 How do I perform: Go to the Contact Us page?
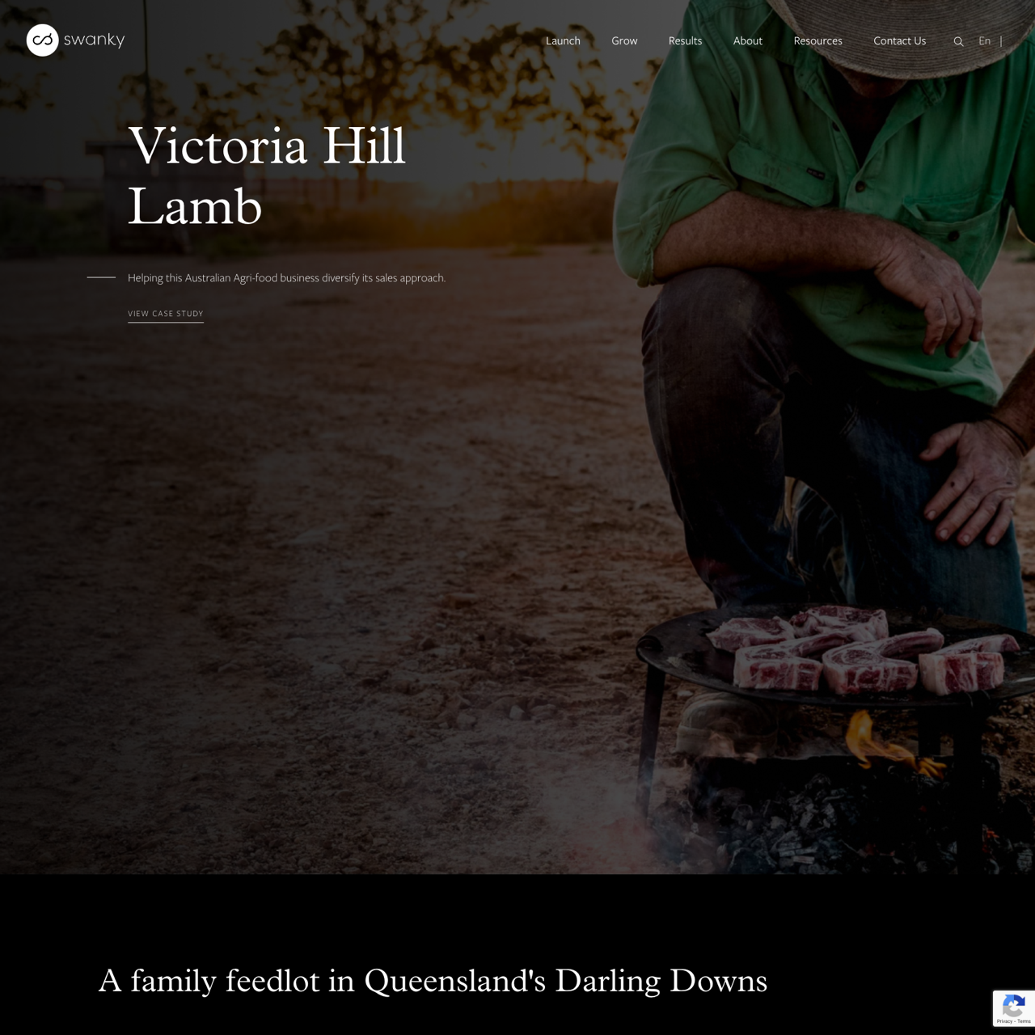click(x=899, y=40)
